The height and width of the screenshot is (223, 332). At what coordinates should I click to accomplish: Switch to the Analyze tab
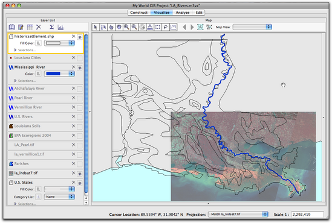coord(182,13)
